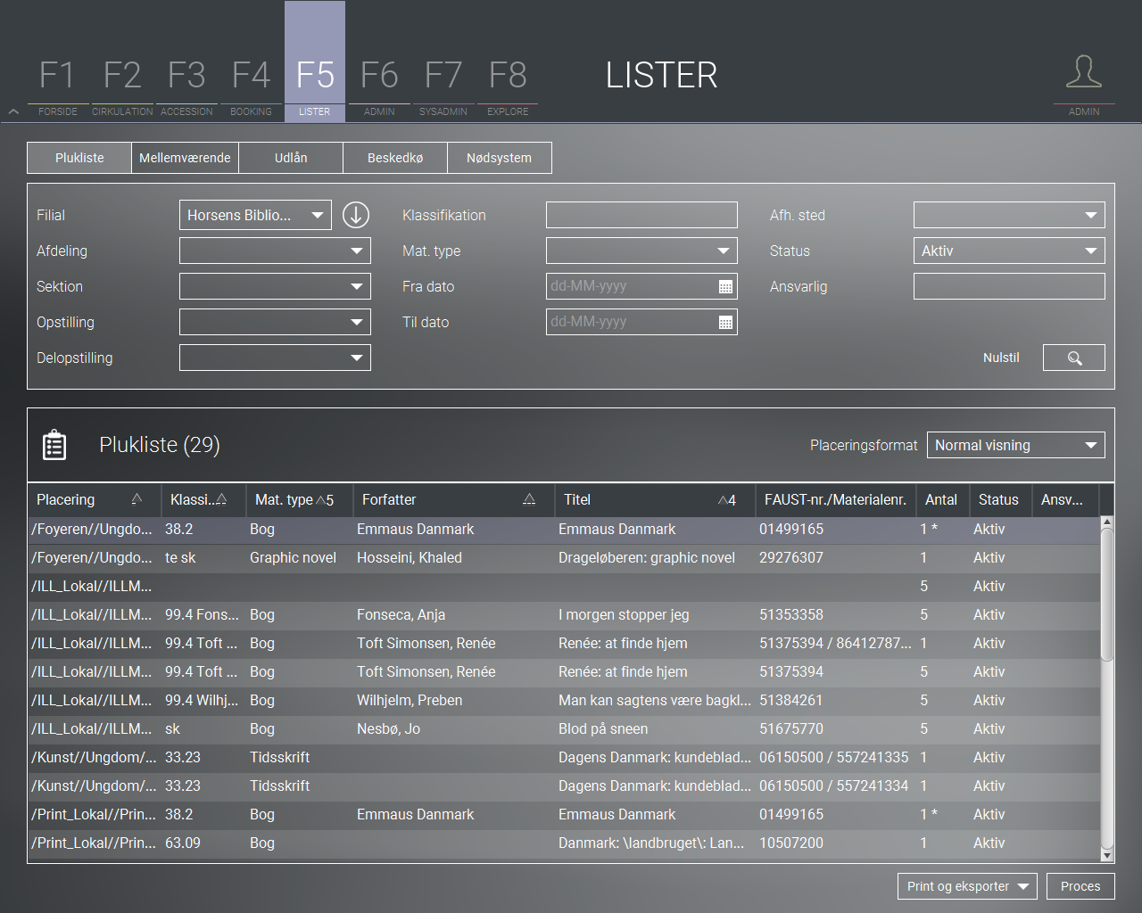This screenshot has width=1142, height=913.
Task: Open the Mat. type filter dropdown
Action: point(641,251)
